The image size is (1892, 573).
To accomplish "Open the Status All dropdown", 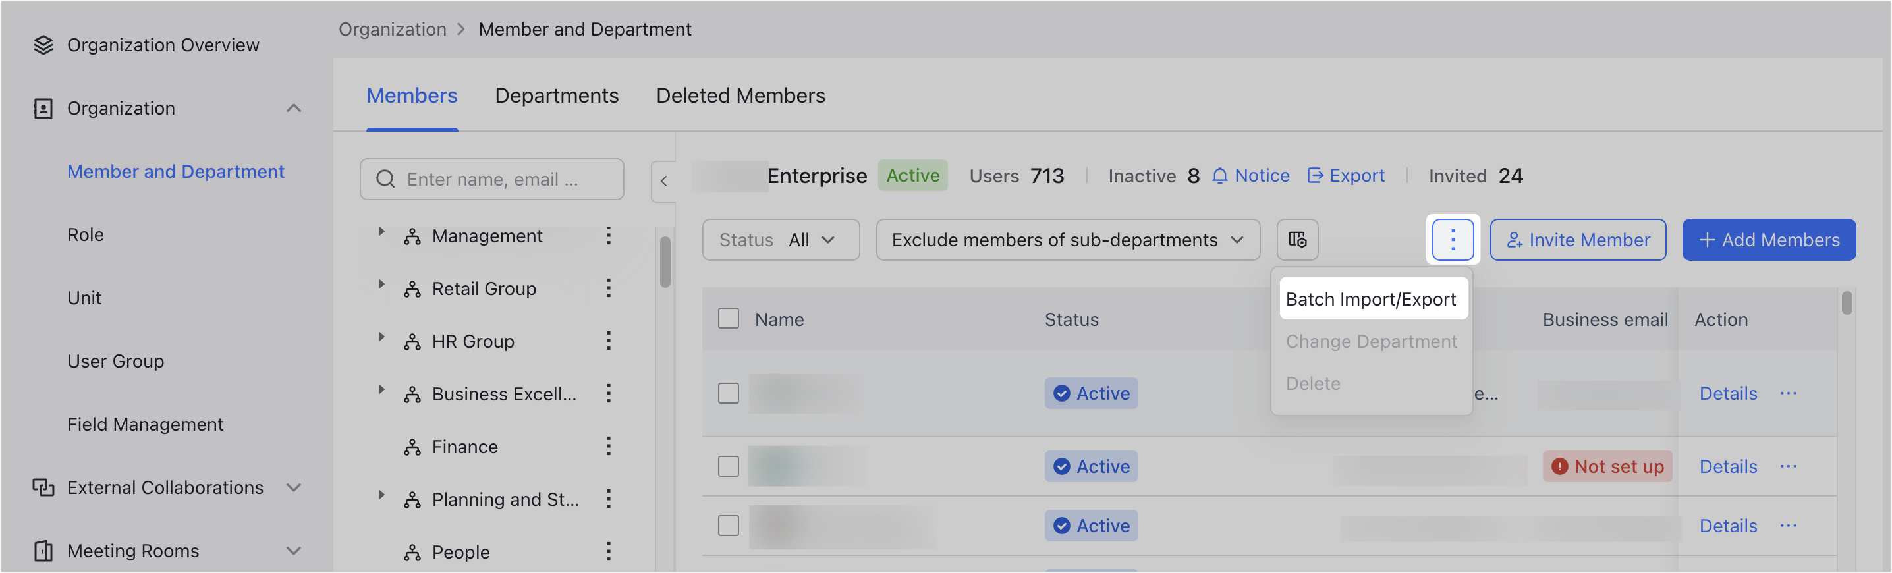I will coord(781,240).
